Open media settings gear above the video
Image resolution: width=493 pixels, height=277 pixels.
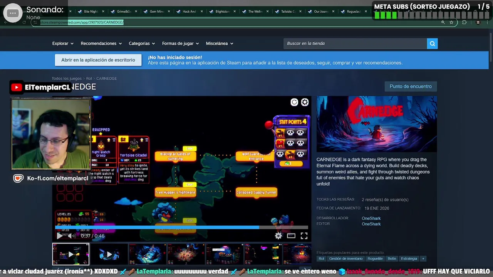coord(305,102)
